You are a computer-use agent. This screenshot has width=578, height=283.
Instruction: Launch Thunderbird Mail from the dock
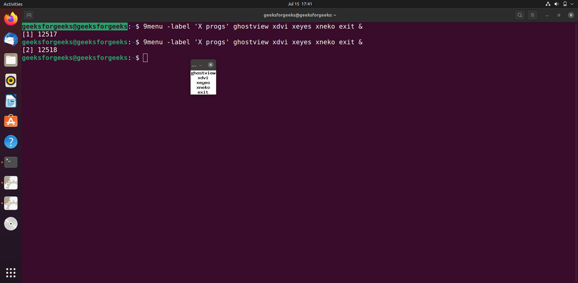[11, 39]
